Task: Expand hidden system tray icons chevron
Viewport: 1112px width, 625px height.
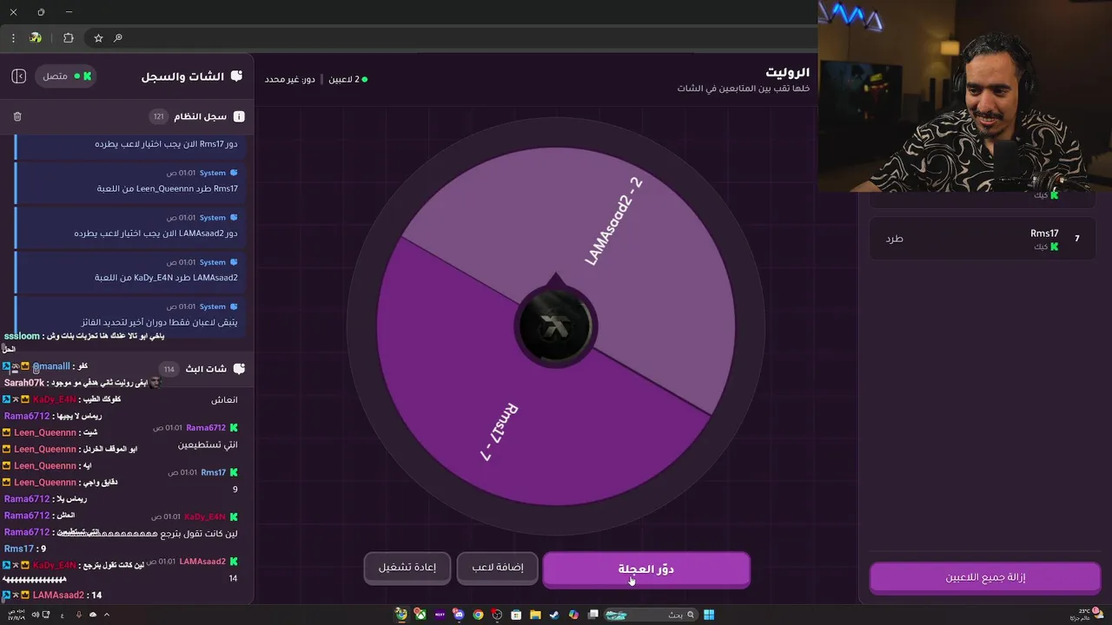Action: 107,615
